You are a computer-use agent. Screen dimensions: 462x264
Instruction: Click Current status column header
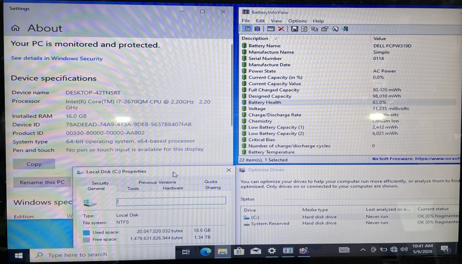437,209
